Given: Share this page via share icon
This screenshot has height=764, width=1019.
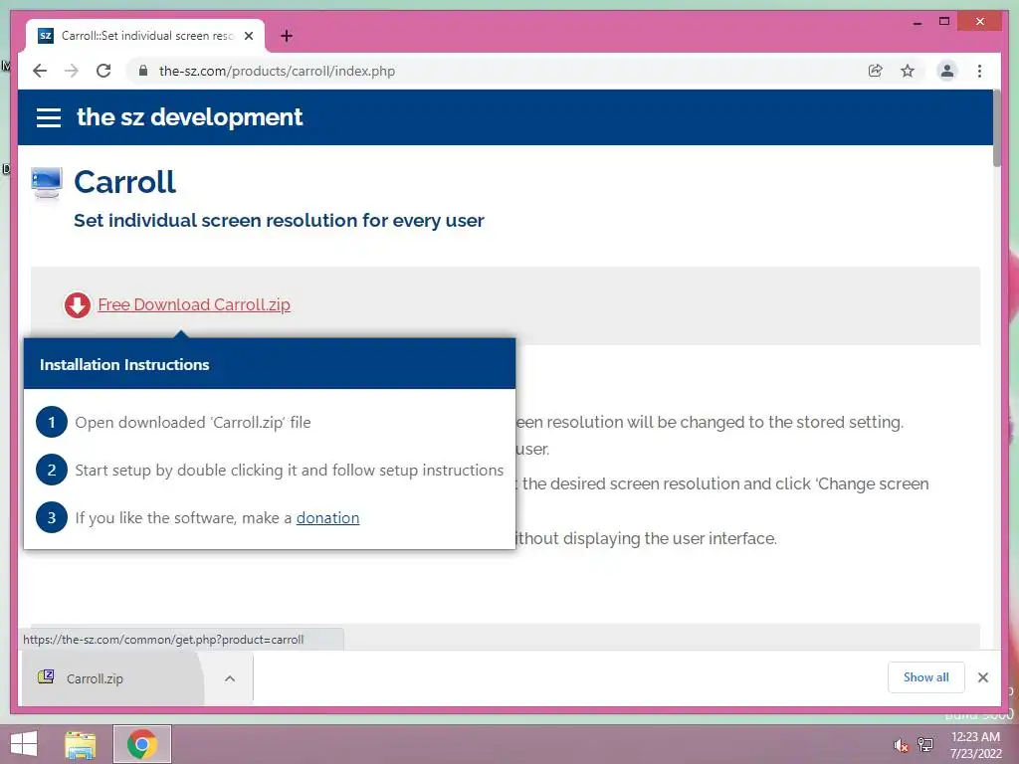Looking at the screenshot, I should click(876, 71).
